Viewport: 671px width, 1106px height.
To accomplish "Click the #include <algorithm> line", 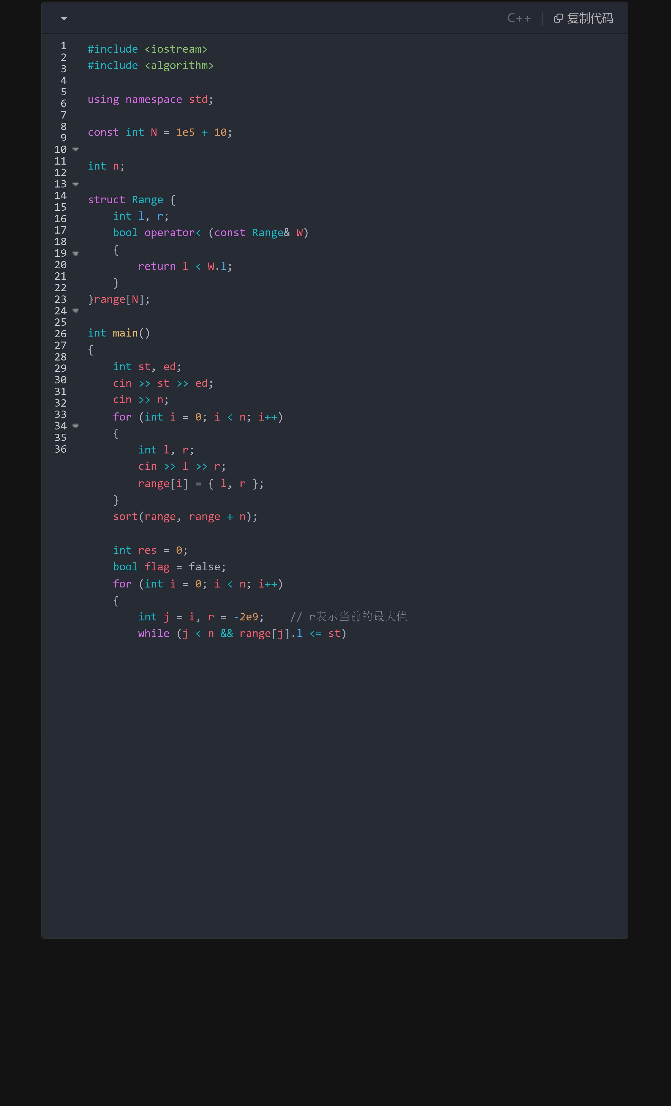I will (x=150, y=66).
